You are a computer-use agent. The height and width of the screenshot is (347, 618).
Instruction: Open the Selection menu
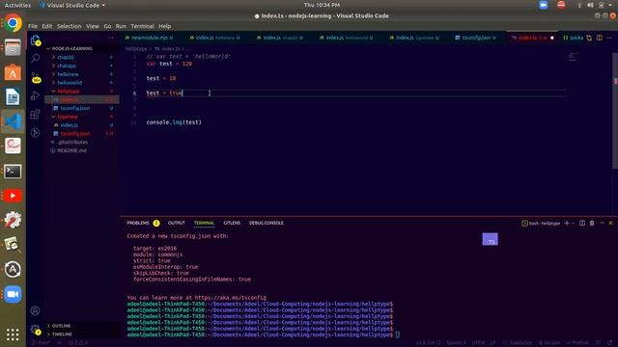tap(69, 26)
